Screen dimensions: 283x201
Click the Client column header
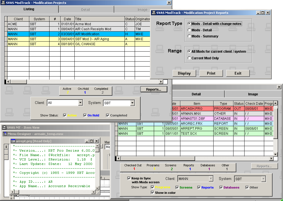coord(18,19)
